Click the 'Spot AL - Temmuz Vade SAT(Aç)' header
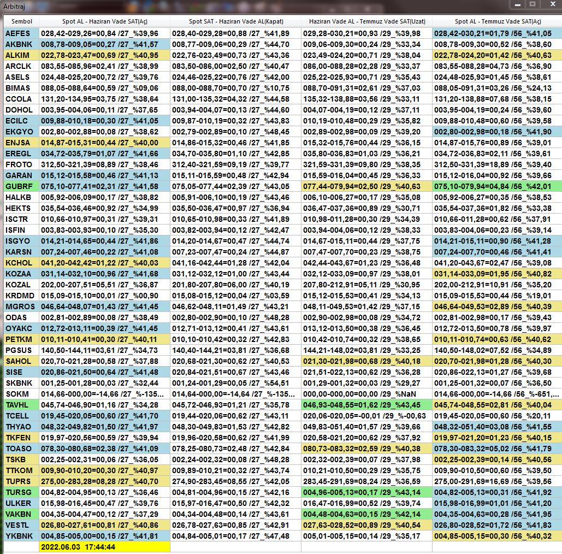This screenshot has width=562, height=554. tap(498, 21)
